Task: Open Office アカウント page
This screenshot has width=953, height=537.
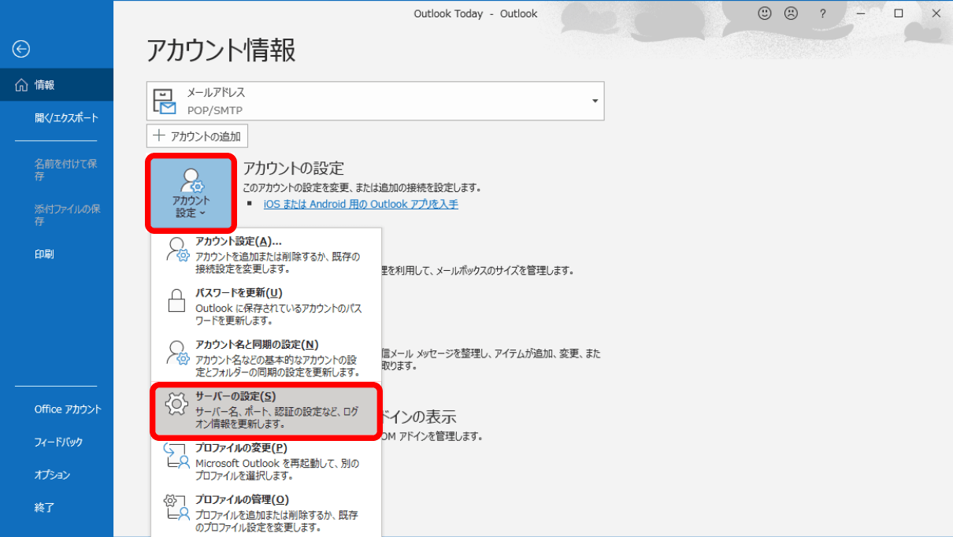Action: click(68, 409)
